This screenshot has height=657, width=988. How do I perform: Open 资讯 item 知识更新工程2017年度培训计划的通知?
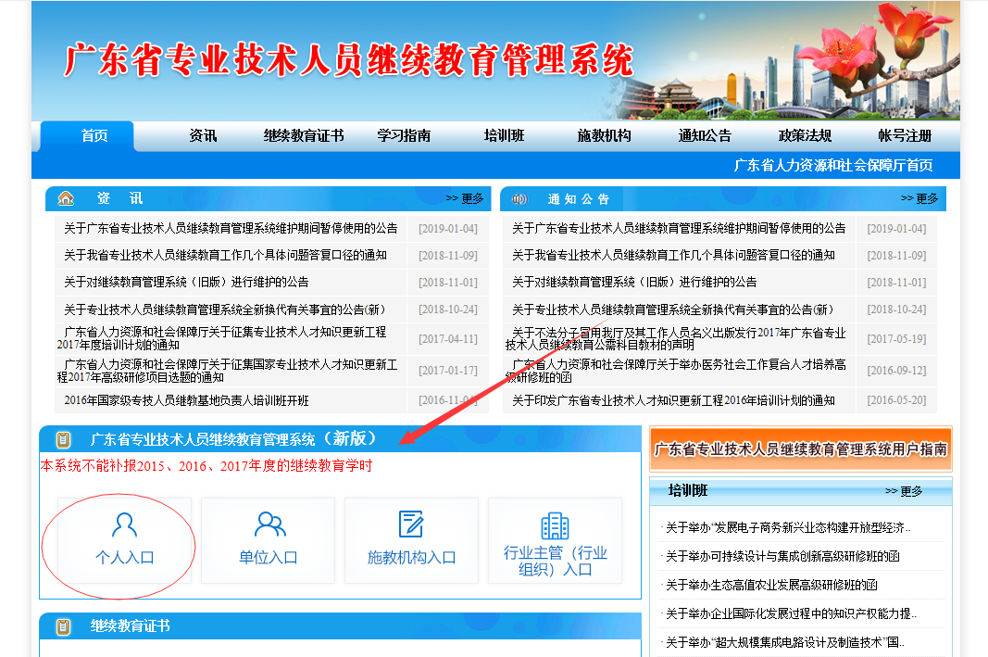tap(222, 338)
